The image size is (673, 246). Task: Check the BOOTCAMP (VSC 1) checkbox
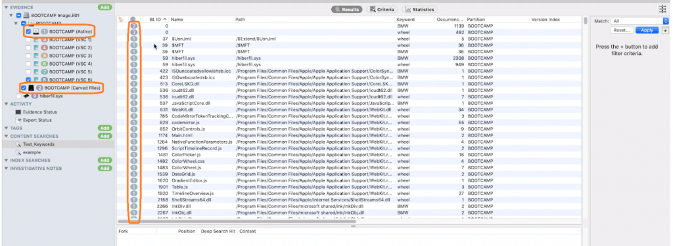click(28, 39)
